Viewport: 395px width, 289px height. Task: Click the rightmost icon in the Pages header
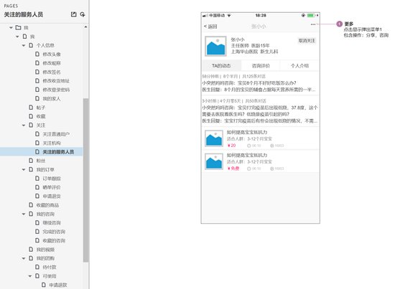83,14
